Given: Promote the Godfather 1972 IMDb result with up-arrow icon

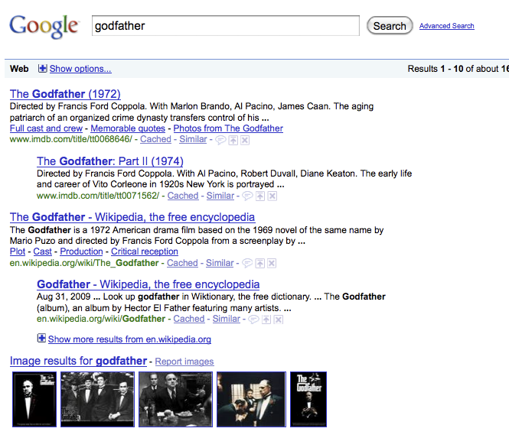Looking at the screenshot, I should coord(233,141).
